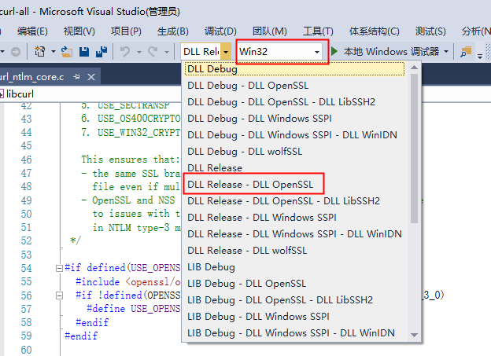Collapse the #if defined block at line 54
The image size is (491, 356).
pos(59,268)
